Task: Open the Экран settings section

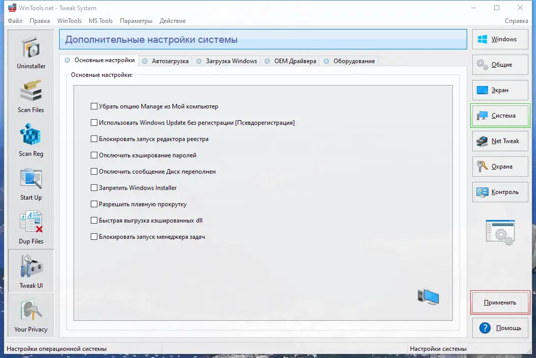Action: tap(500, 90)
